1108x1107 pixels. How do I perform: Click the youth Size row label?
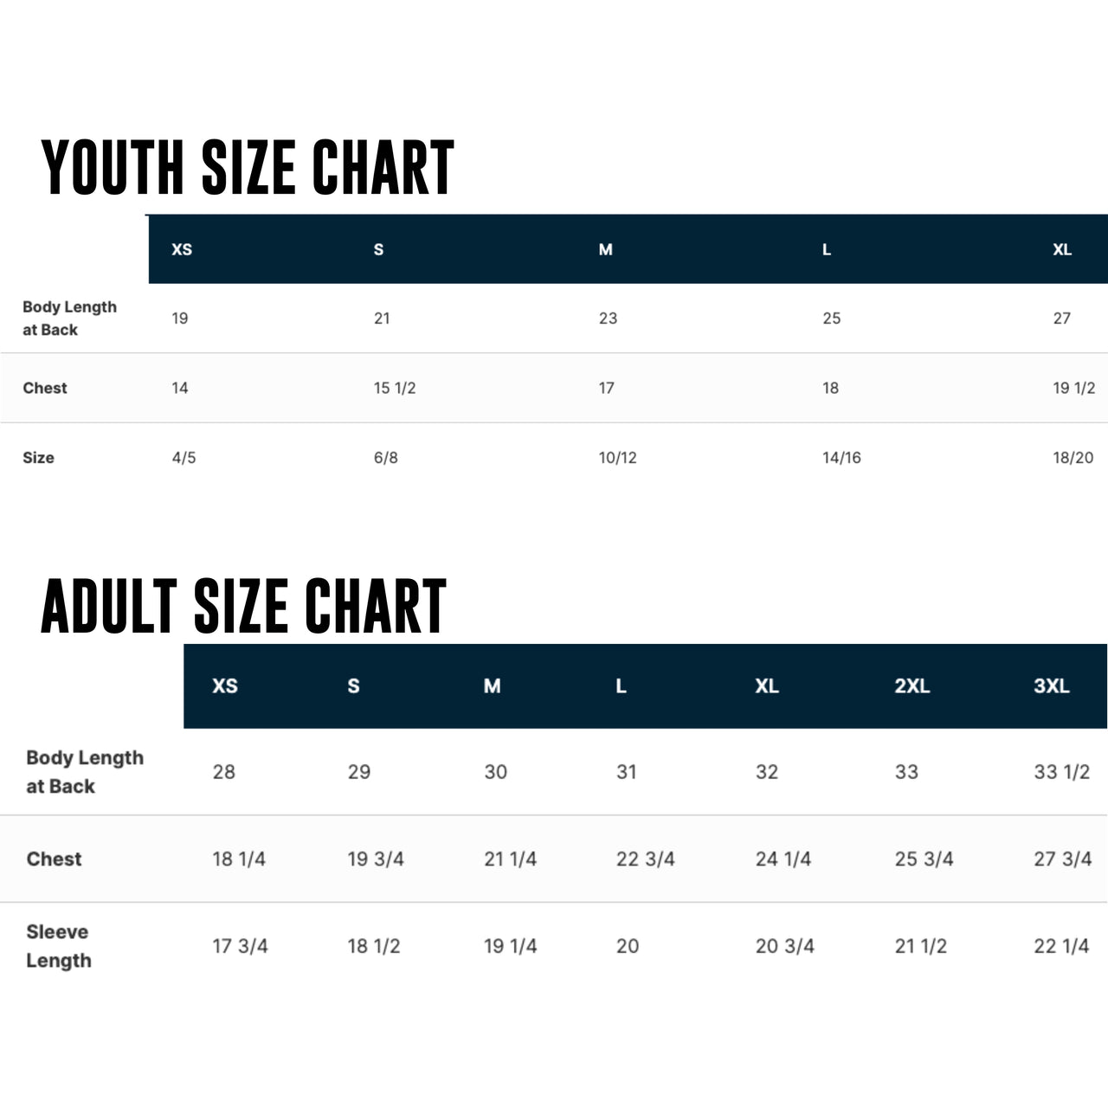point(38,457)
